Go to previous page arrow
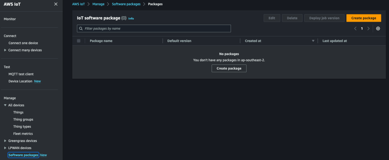Viewport: 389px width, 160px height. click(355, 28)
